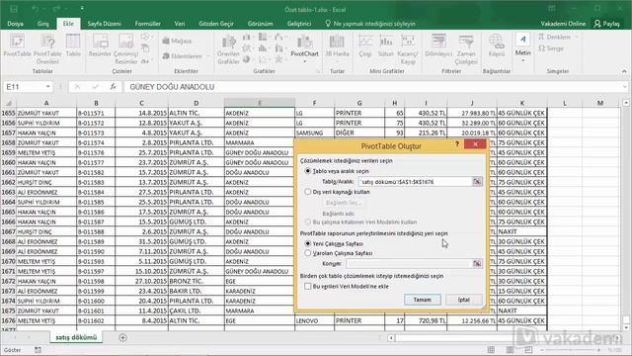Select row header 1660

point(8,162)
